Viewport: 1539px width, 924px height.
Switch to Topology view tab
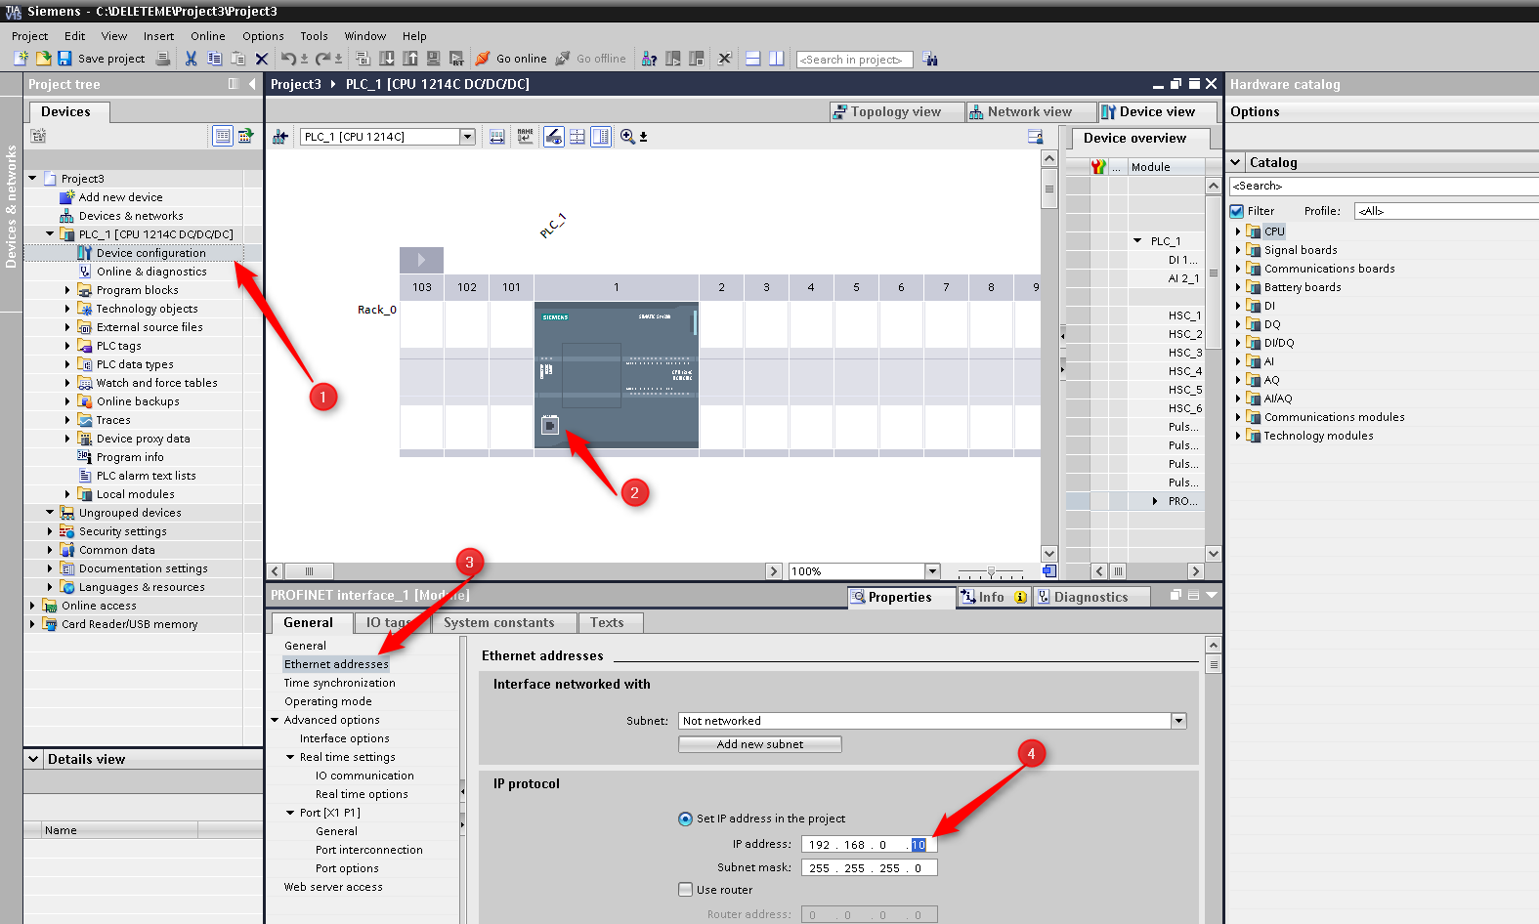point(896,111)
